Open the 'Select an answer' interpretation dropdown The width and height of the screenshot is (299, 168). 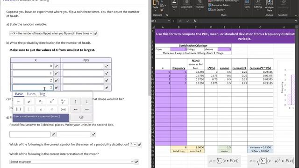click(71, 162)
